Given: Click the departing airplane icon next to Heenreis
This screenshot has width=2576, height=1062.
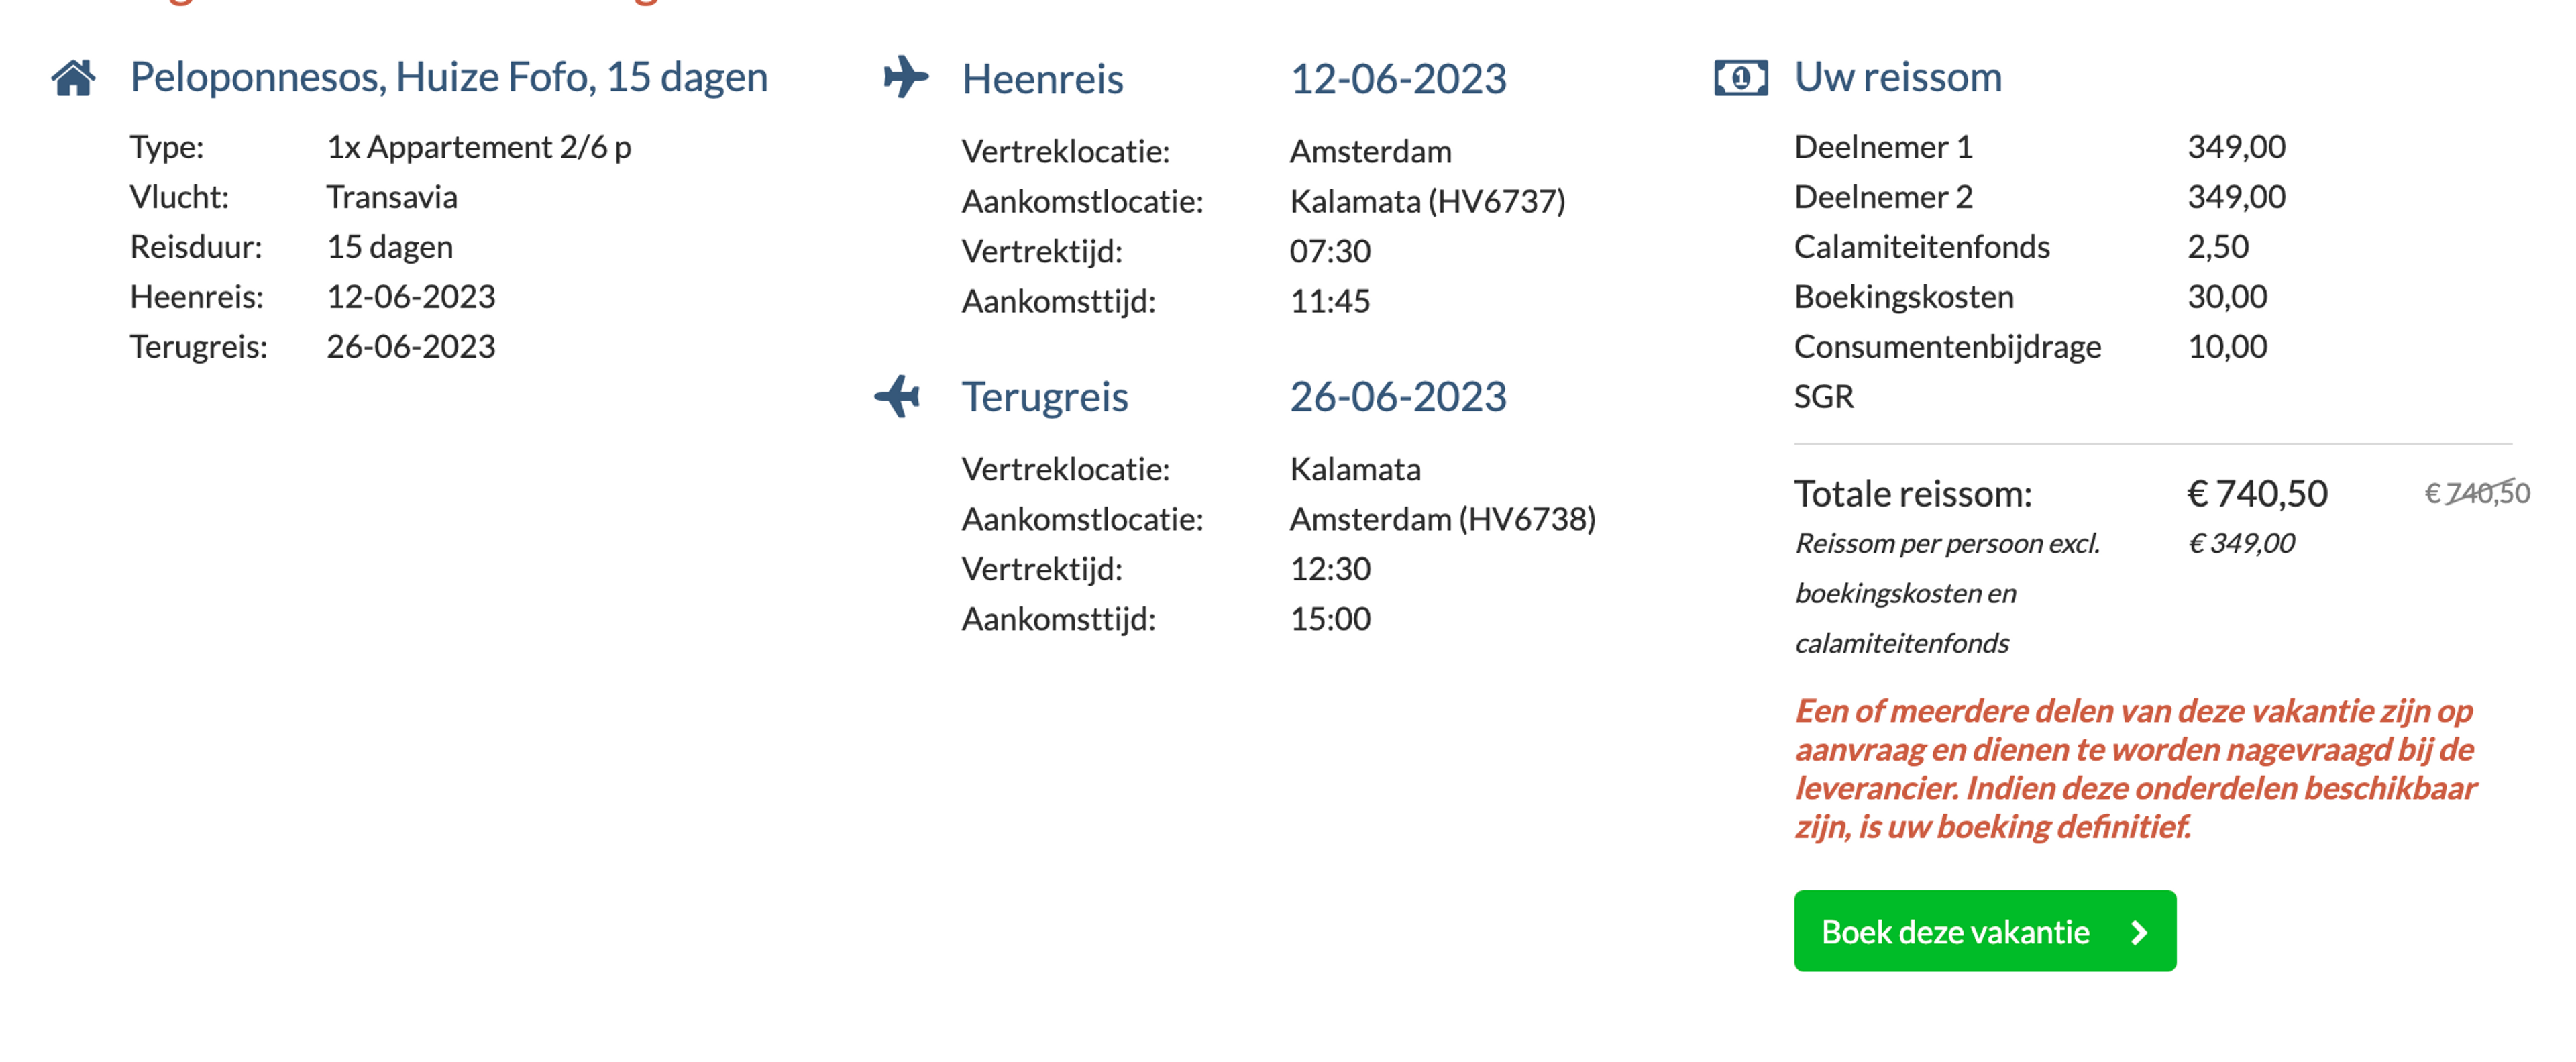Looking at the screenshot, I should 906,77.
